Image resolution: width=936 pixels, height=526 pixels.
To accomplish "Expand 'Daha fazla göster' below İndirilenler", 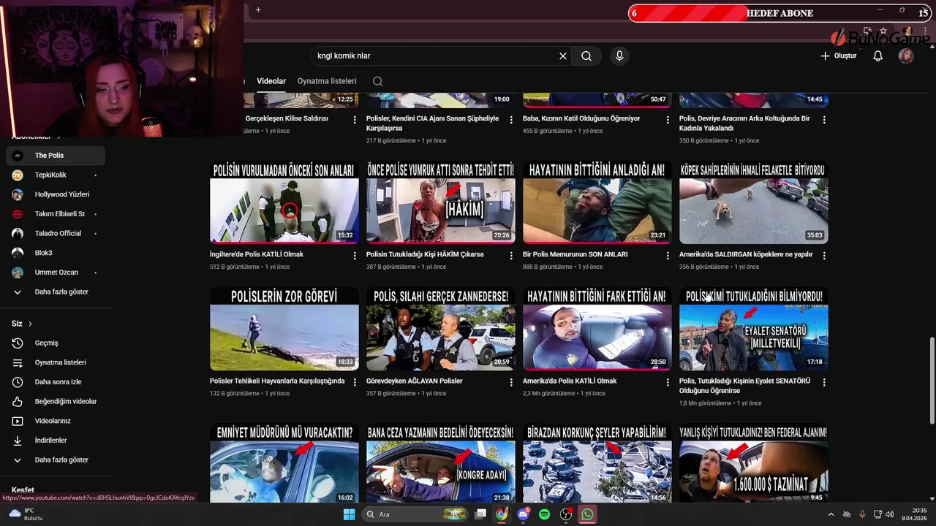I will (x=56, y=460).
